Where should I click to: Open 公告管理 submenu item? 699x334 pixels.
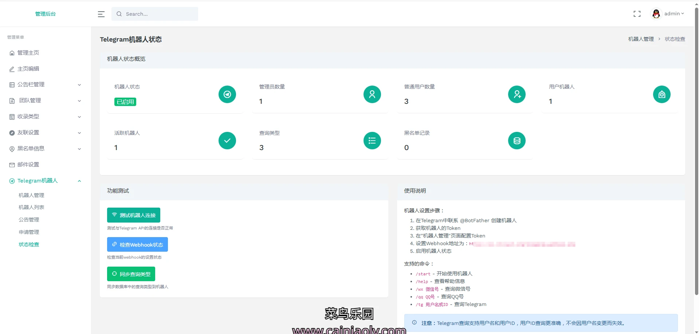pyautogui.click(x=29, y=220)
